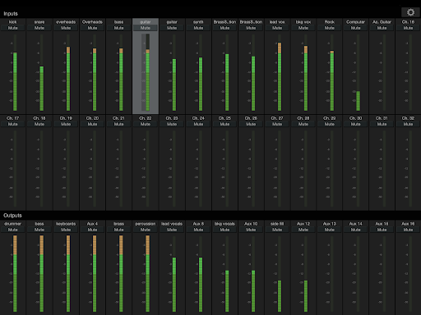
Task: Mute the Rock input channel
Action: click(x=330, y=28)
